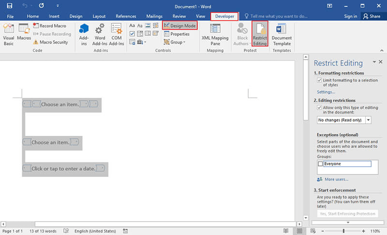Open formatting restrictions Settings link
387x235 pixels.
coord(326,92)
